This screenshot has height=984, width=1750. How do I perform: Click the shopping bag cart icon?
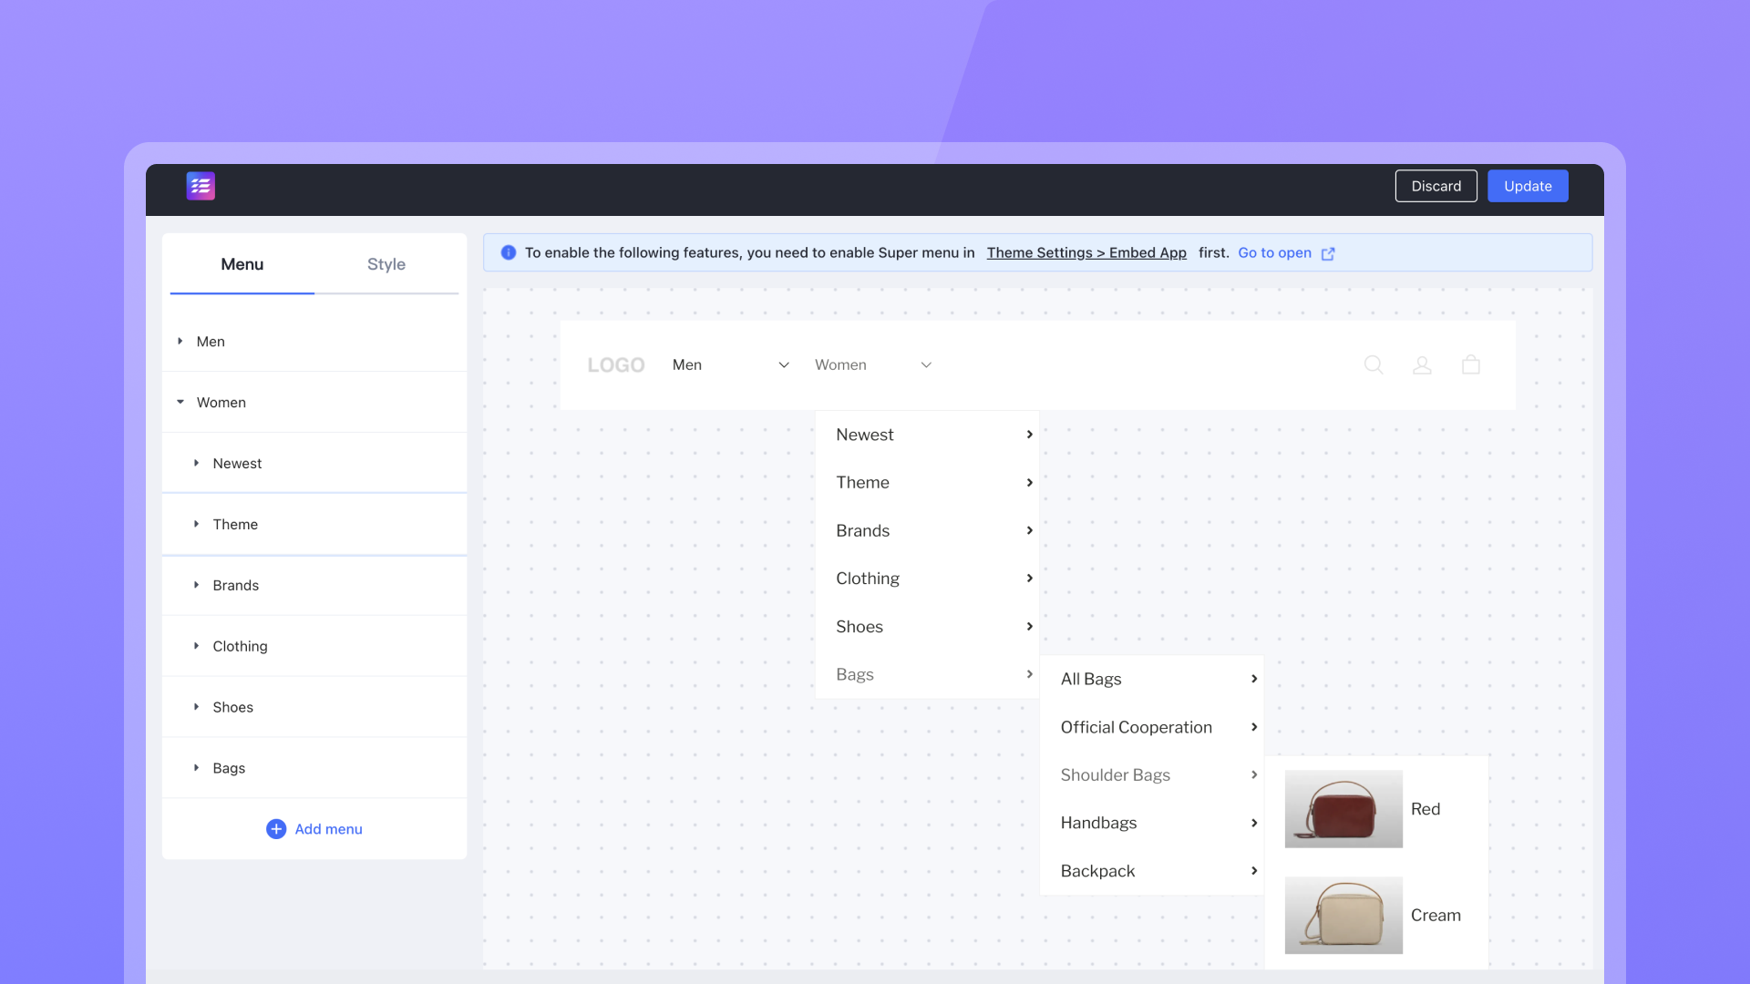click(1470, 365)
